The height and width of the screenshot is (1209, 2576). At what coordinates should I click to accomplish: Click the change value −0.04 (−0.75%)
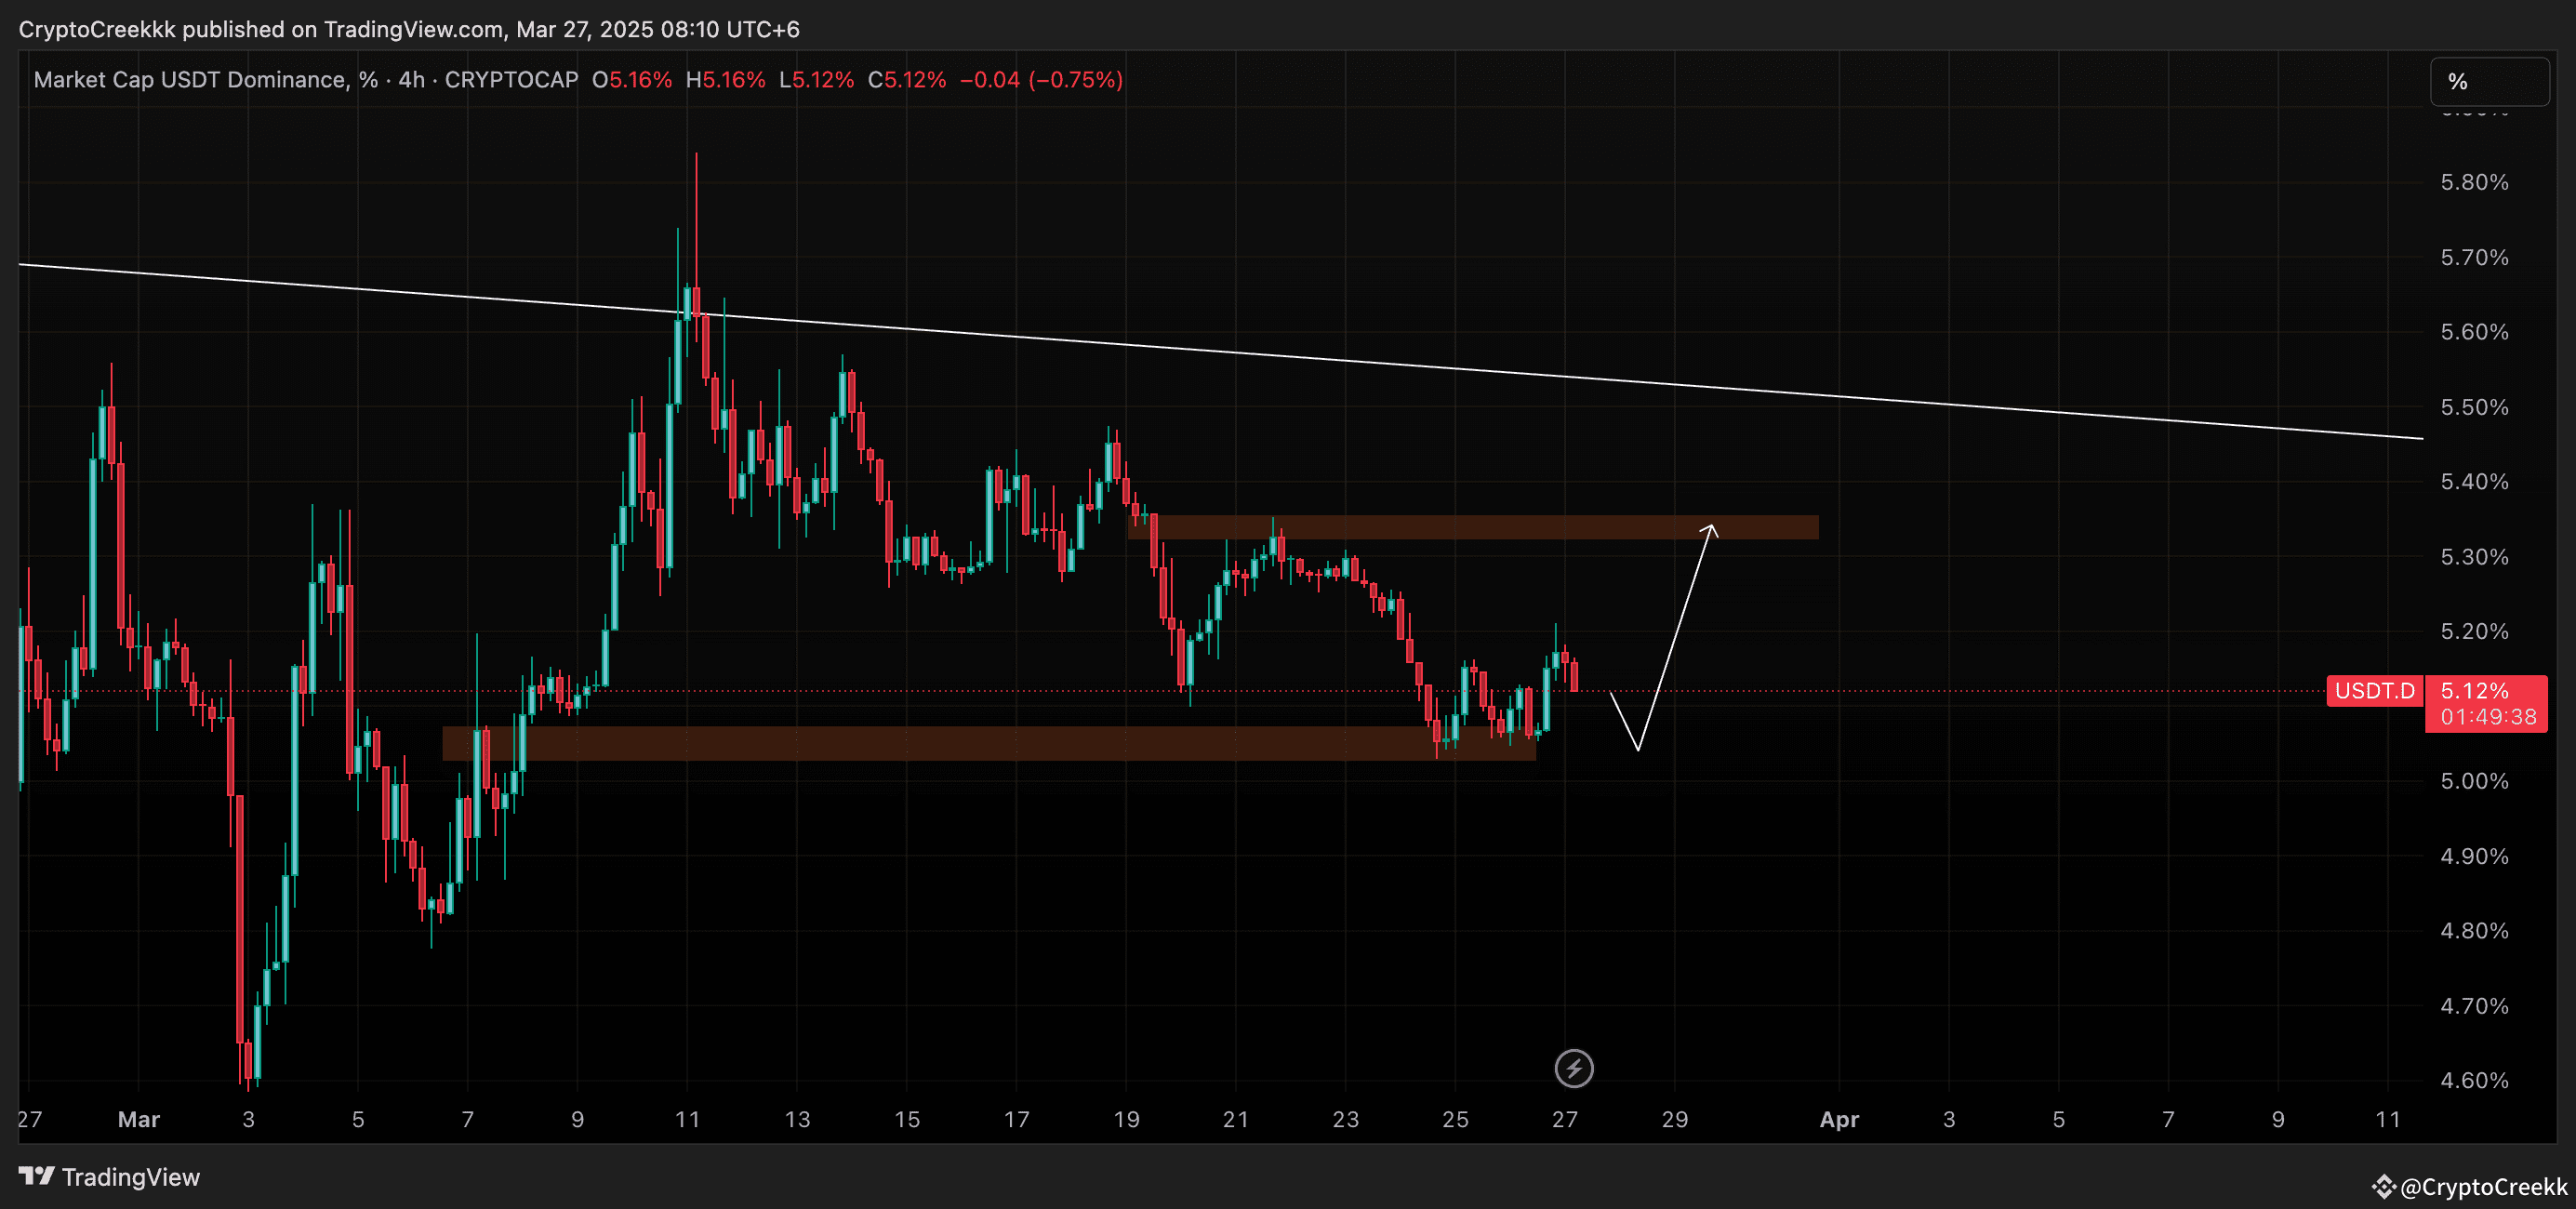click(1041, 80)
